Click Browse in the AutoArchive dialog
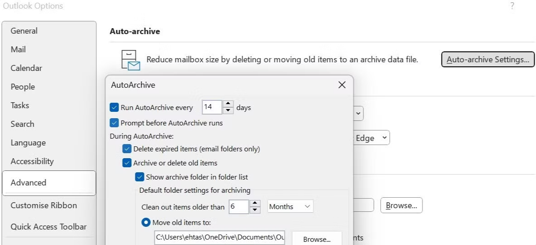This screenshot has height=245, width=536. [x=317, y=239]
